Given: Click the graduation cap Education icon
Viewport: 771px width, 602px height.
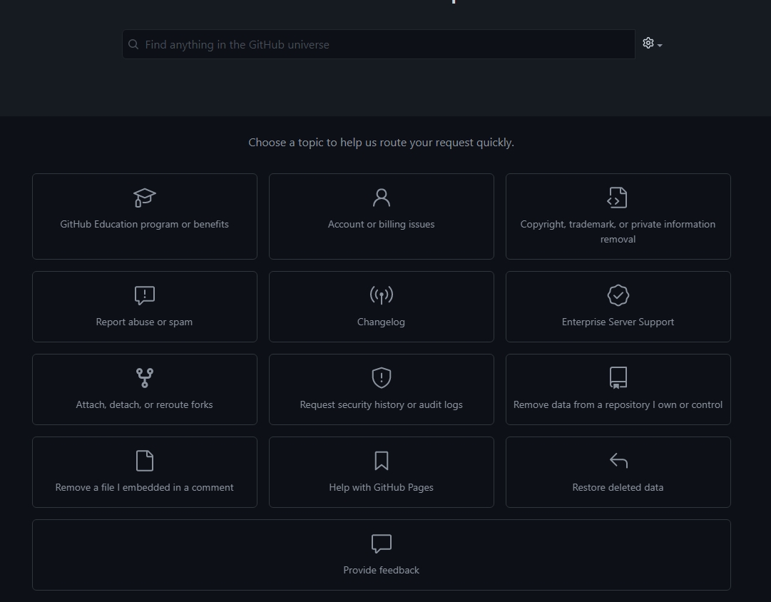Looking at the screenshot, I should tap(145, 198).
